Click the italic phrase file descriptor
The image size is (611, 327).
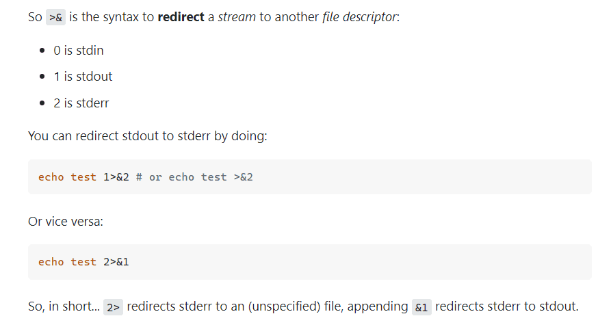point(360,16)
